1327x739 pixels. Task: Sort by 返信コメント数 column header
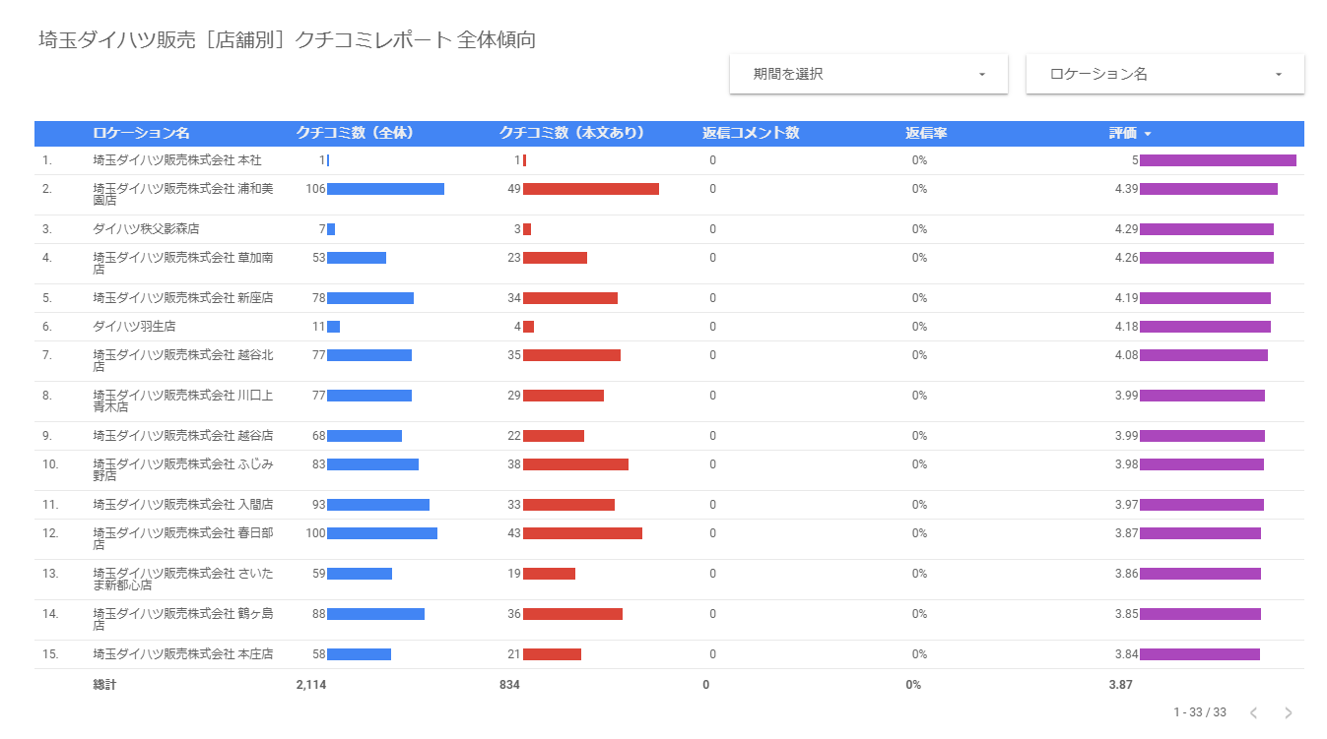[751, 133]
